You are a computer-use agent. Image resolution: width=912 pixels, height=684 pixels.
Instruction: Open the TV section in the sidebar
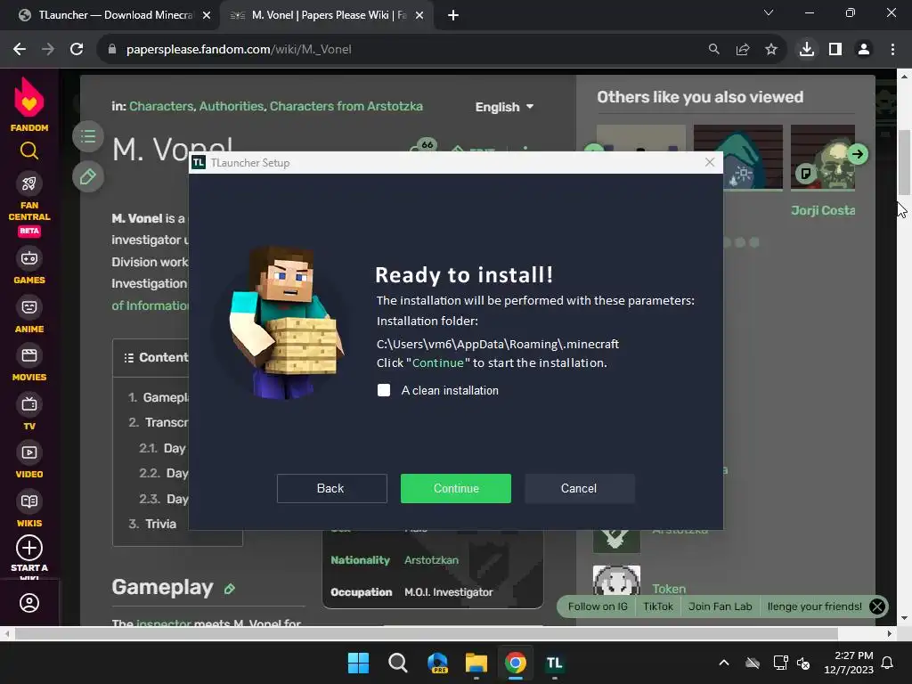pyautogui.click(x=29, y=412)
